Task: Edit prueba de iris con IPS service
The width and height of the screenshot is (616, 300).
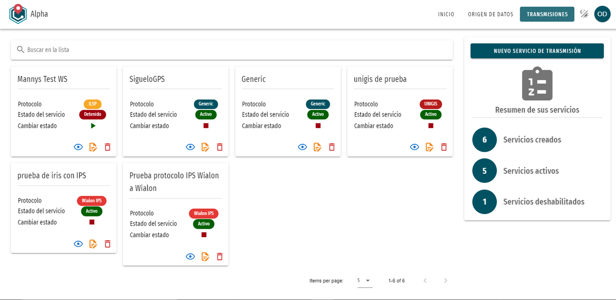Action: pyautogui.click(x=93, y=244)
